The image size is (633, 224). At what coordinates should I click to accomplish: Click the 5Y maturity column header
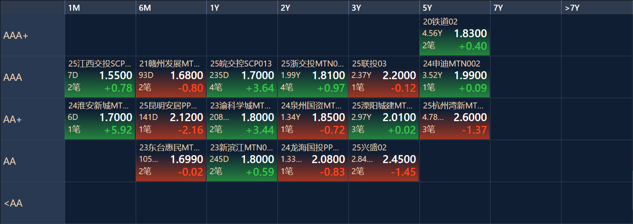pyautogui.click(x=454, y=8)
